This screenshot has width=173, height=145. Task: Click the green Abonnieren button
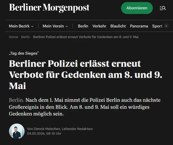click(x=137, y=8)
